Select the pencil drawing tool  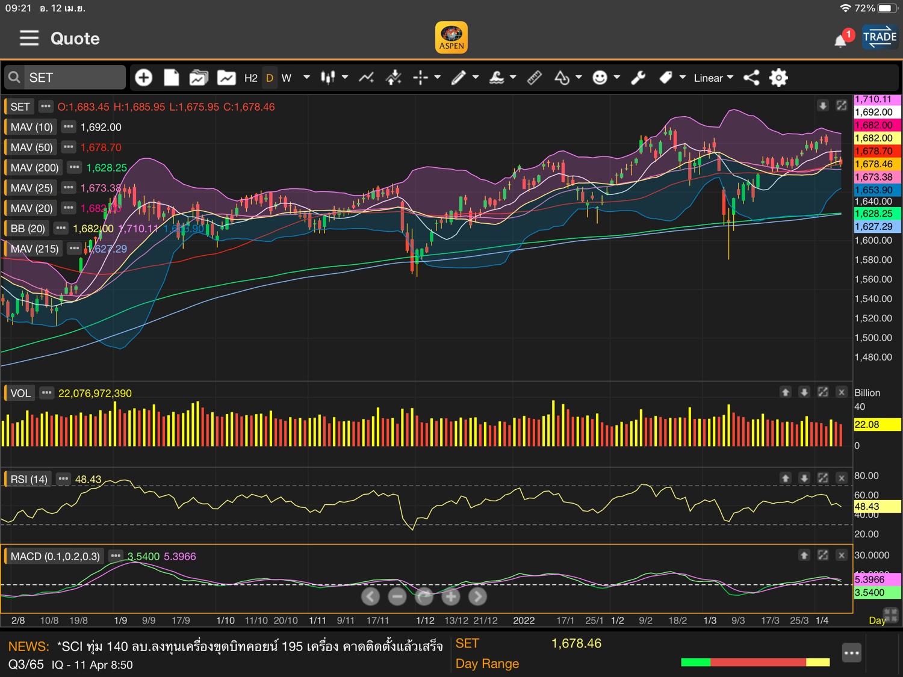tap(458, 78)
